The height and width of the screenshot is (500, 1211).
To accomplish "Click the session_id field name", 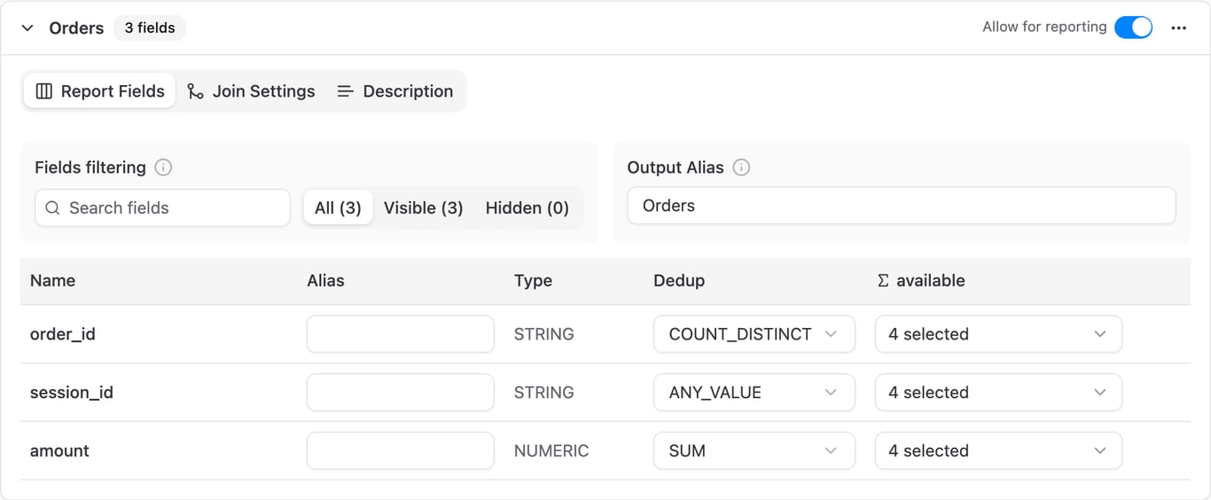I will tap(72, 393).
